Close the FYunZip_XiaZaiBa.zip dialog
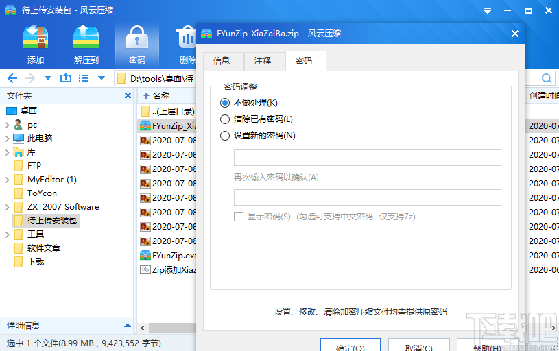This screenshot has height=351, width=559. coord(515,34)
